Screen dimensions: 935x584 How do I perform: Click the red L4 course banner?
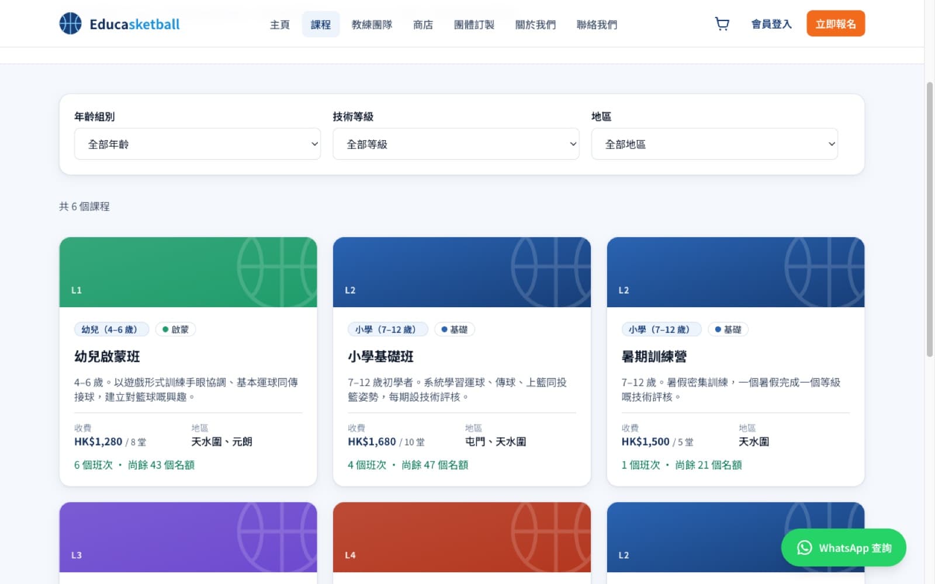click(462, 537)
